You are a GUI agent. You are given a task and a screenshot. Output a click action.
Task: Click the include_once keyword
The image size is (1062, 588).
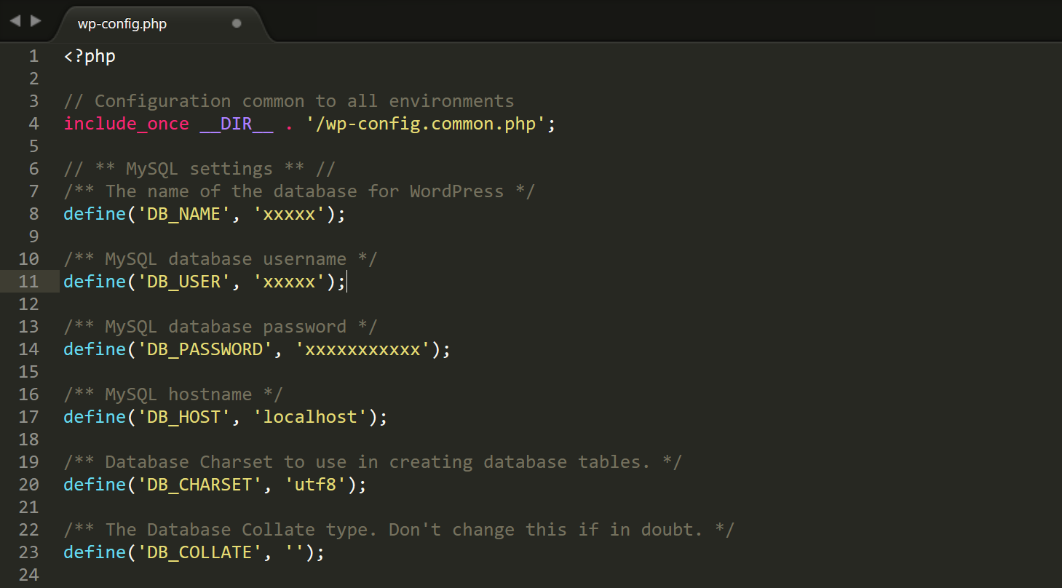(125, 123)
